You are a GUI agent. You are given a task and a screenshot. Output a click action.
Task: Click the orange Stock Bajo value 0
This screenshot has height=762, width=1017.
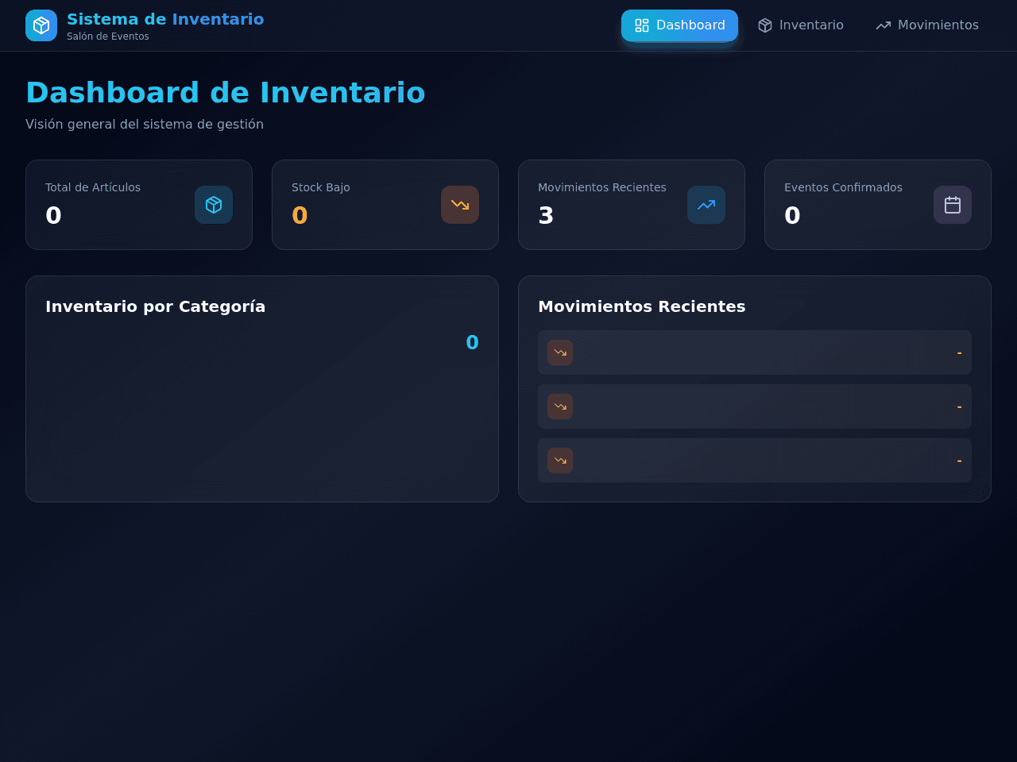(300, 215)
